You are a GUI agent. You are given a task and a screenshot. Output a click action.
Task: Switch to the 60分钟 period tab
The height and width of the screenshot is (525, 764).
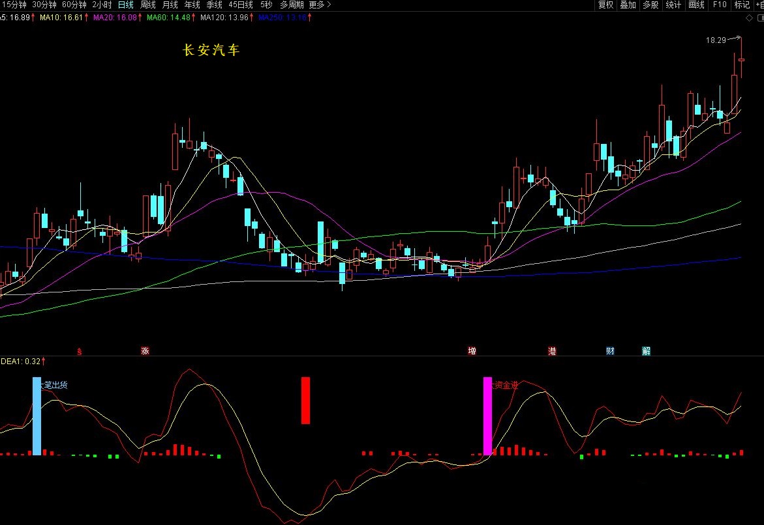click(x=74, y=5)
